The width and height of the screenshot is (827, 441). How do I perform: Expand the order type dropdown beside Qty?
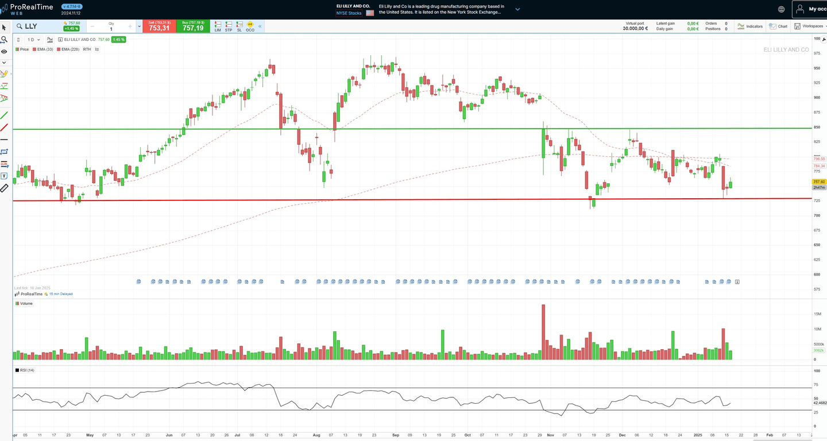tap(139, 26)
